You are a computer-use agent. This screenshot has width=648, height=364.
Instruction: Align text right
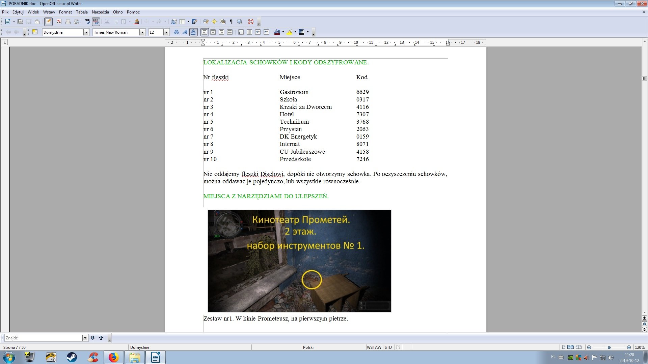tap(221, 32)
